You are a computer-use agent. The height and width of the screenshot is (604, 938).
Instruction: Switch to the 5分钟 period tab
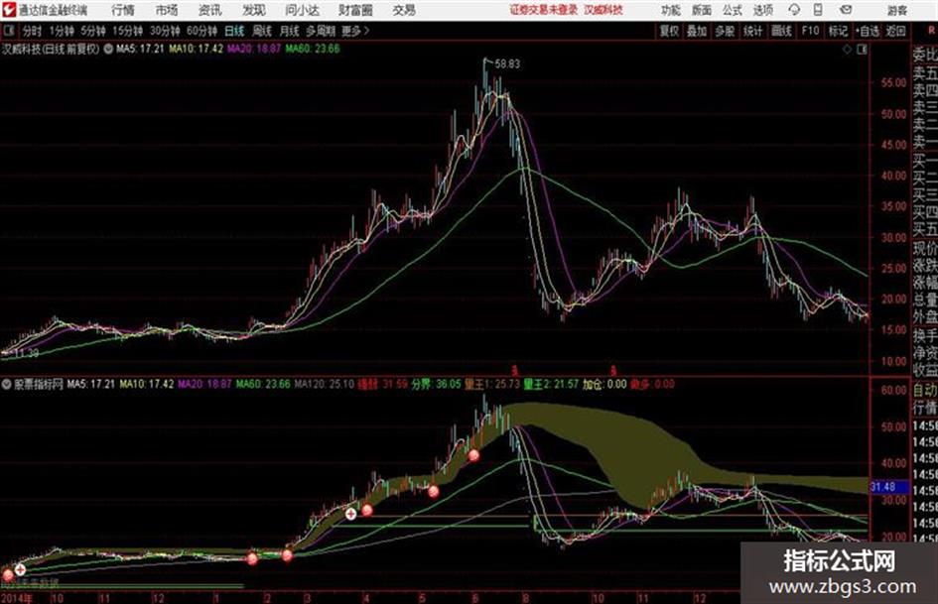click(92, 31)
